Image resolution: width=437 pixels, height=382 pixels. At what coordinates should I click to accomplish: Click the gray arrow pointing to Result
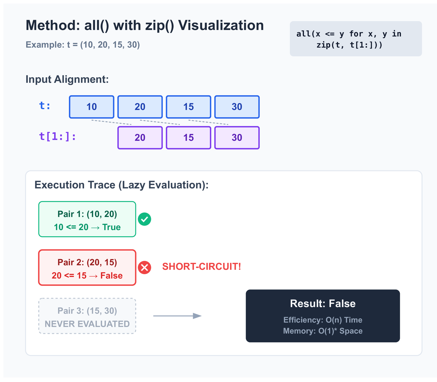tap(177, 316)
